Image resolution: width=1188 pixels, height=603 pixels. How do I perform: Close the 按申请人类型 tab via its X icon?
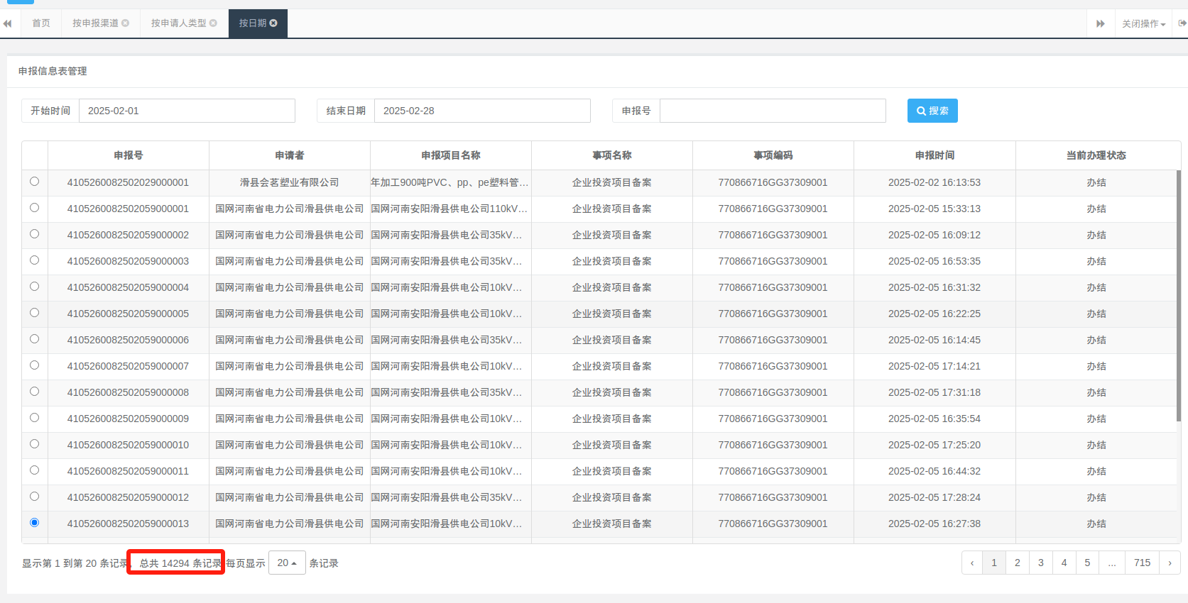click(x=213, y=23)
